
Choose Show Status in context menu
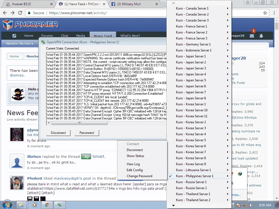[x=135, y=156]
